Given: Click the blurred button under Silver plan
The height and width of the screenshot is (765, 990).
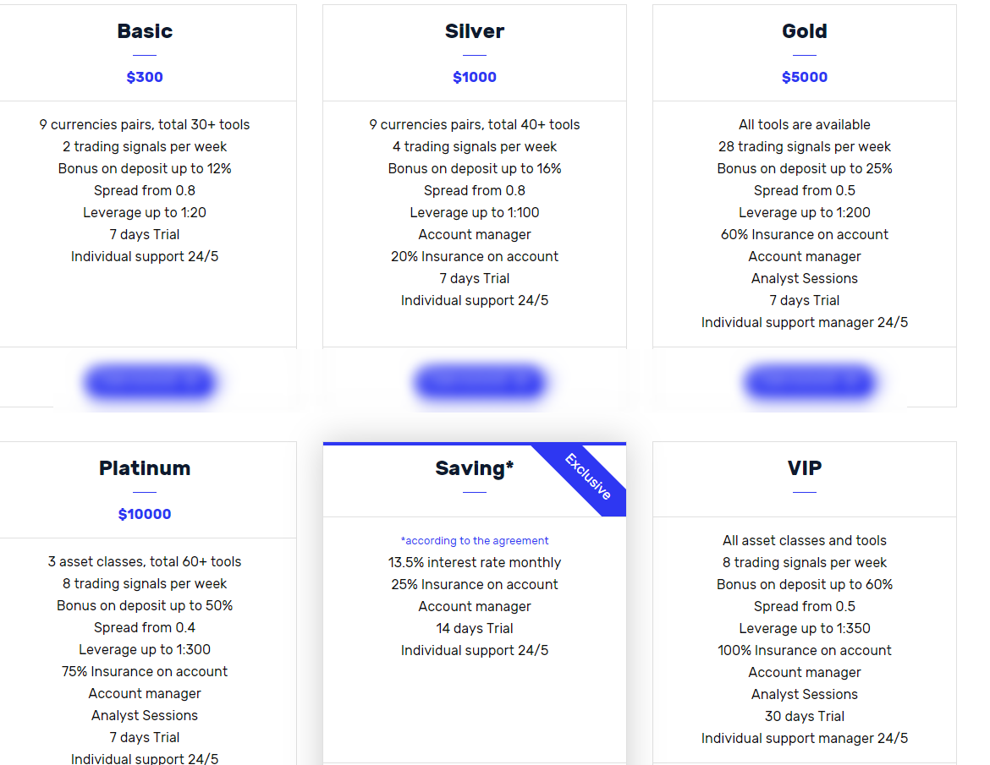Looking at the screenshot, I should (479, 381).
